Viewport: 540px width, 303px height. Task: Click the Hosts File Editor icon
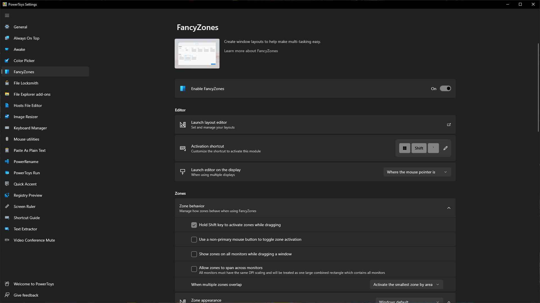click(x=7, y=105)
